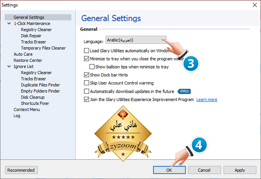Collapse the Ignore List tree node
Screen dimensions: 261x179
(9, 67)
